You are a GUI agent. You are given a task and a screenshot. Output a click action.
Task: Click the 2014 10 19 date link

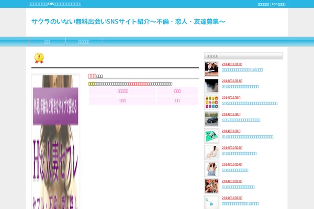(232, 181)
